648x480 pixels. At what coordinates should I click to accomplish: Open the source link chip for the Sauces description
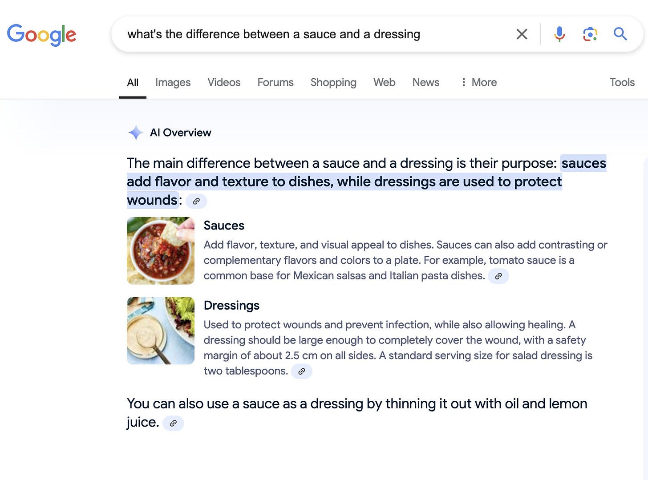click(498, 276)
